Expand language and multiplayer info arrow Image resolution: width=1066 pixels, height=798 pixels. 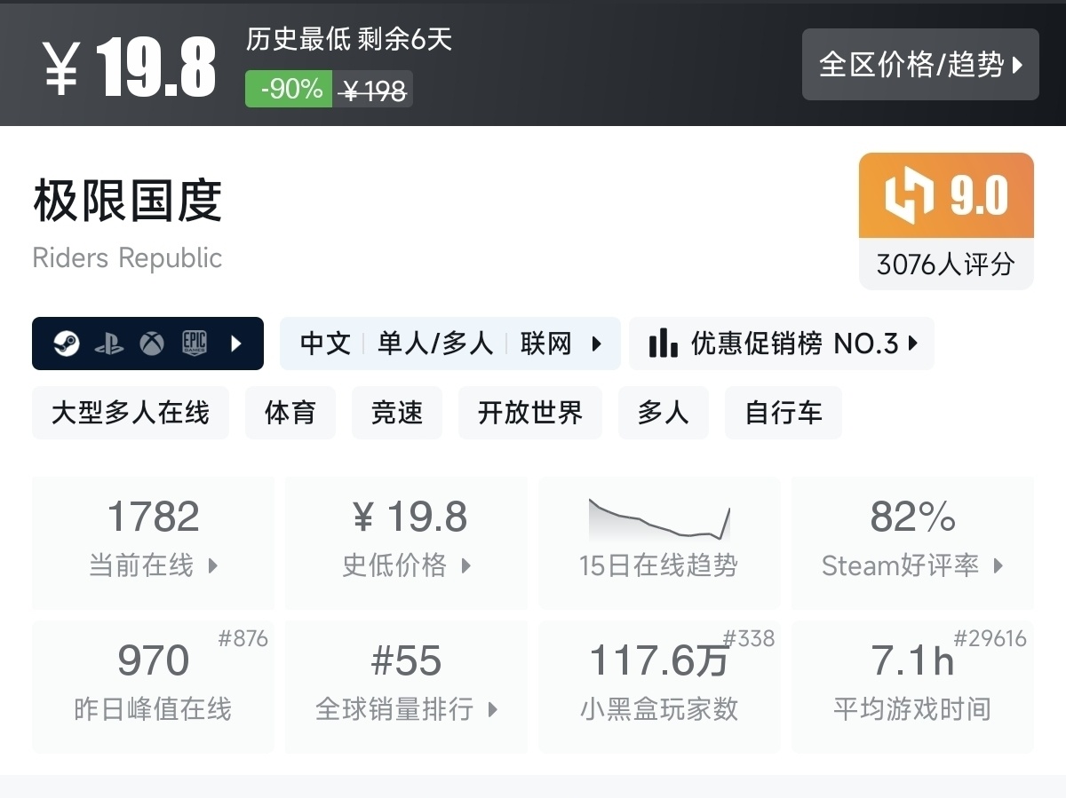coord(597,344)
